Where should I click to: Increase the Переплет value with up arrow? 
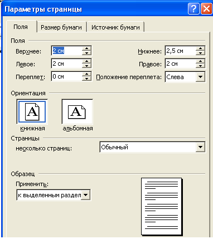[x=86, y=74]
